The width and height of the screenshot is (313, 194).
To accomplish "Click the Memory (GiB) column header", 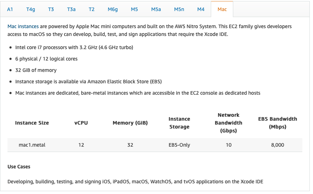I will click(x=130, y=123).
